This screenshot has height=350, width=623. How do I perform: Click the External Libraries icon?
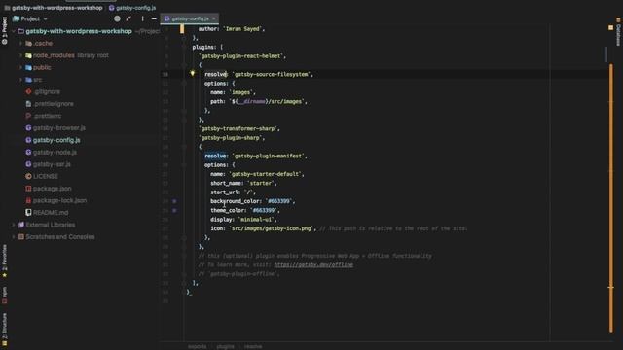point(21,225)
